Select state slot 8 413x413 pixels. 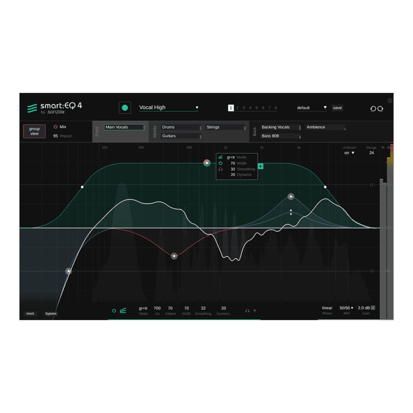pos(276,108)
